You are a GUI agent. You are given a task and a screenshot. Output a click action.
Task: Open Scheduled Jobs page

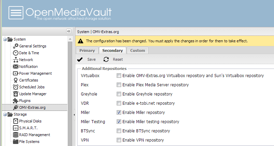pos(32,87)
